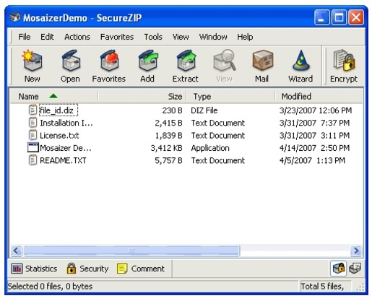Toggle the archive box icon beside lock
This screenshot has width=372, height=301.
pos(355,269)
